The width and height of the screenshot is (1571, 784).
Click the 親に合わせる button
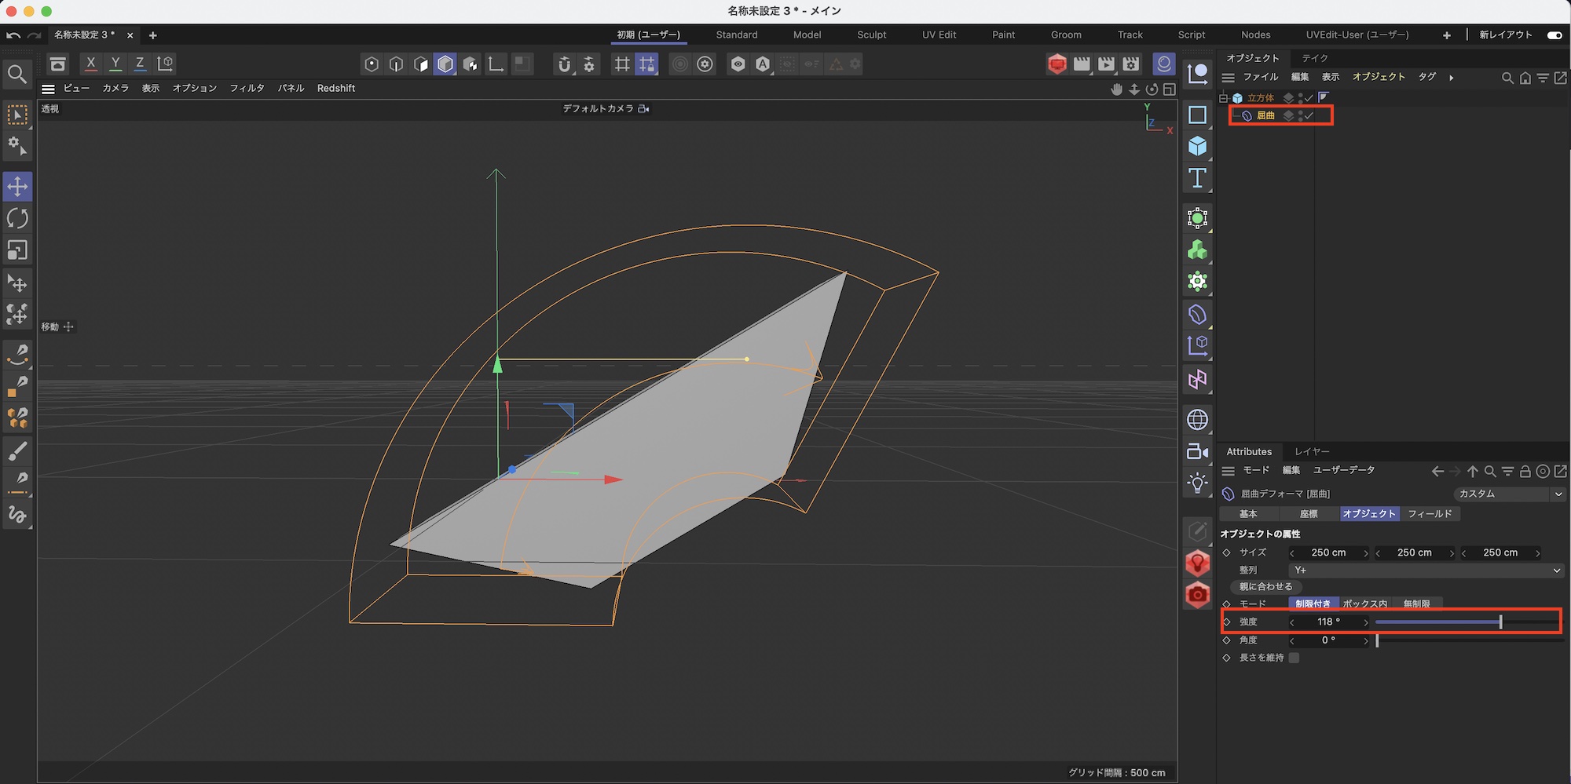click(x=1265, y=587)
